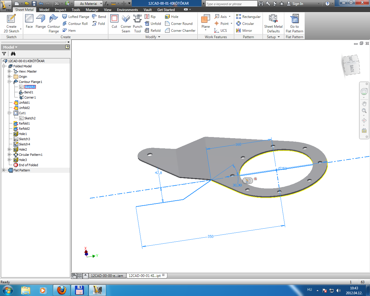Open the Corner Seam tool

point(126,23)
